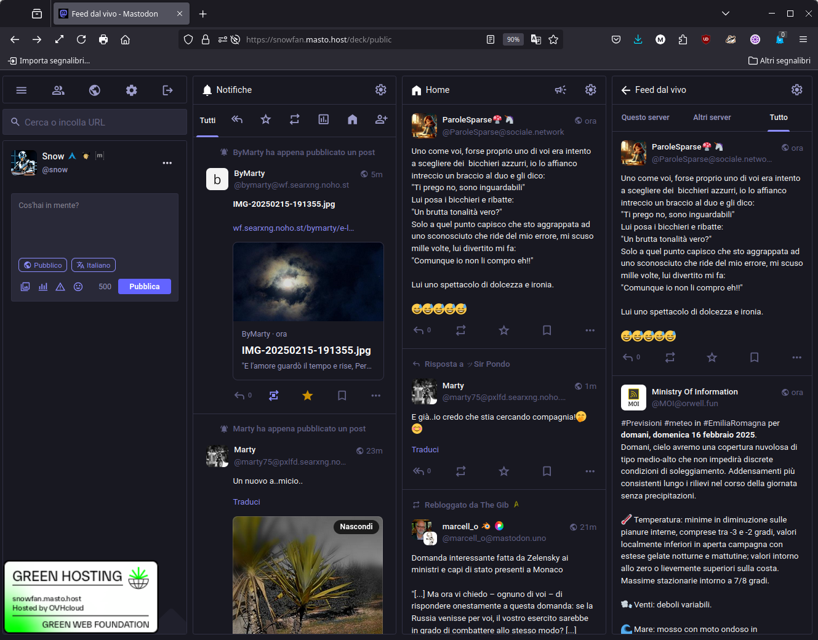The width and height of the screenshot is (818, 640).
Task: Attach media to new post
Action: click(x=25, y=287)
